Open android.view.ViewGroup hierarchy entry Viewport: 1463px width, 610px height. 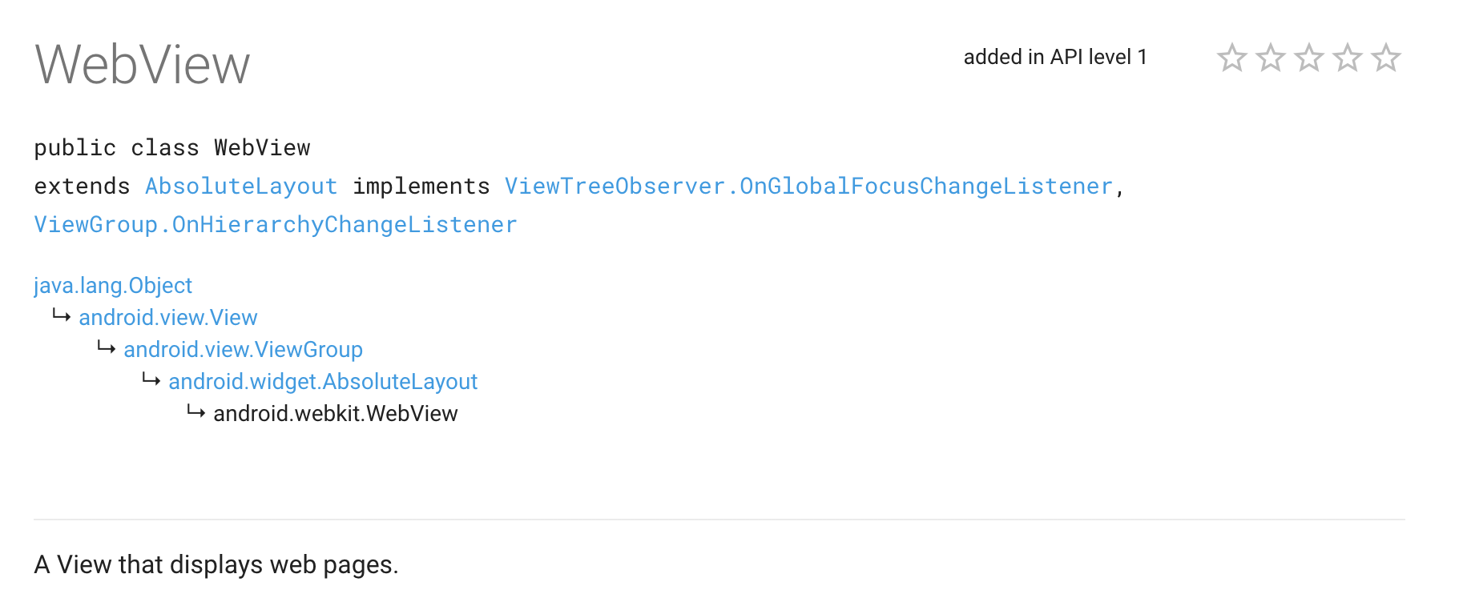pos(243,350)
